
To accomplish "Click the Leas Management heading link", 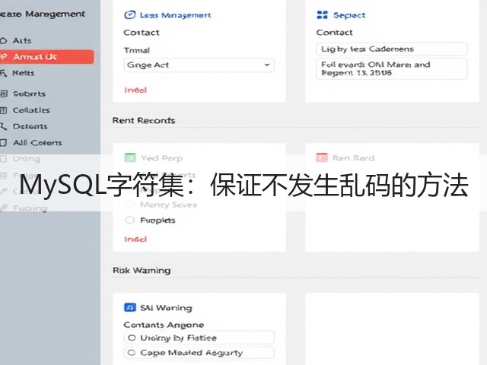I will 176,15.
